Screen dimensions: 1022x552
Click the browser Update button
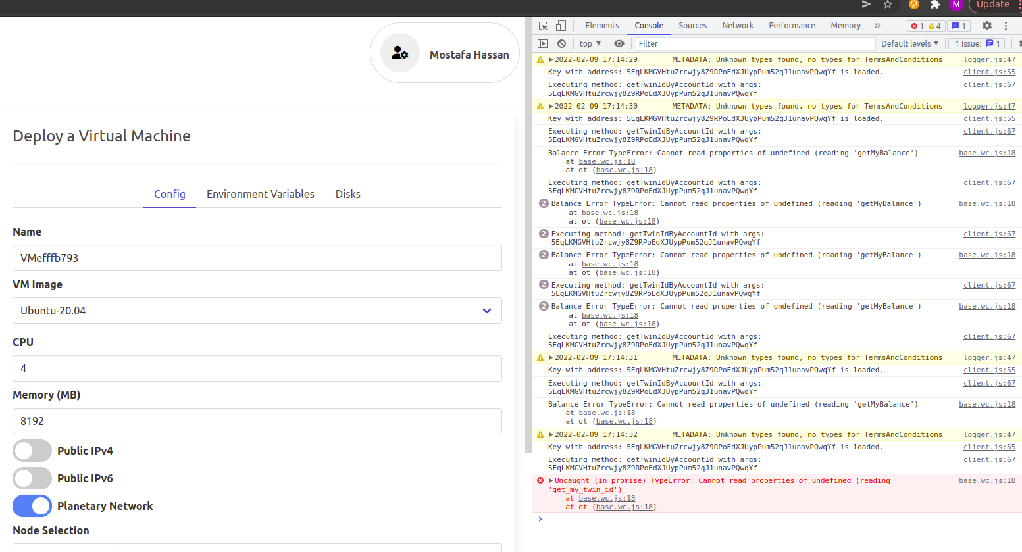(x=993, y=5)
